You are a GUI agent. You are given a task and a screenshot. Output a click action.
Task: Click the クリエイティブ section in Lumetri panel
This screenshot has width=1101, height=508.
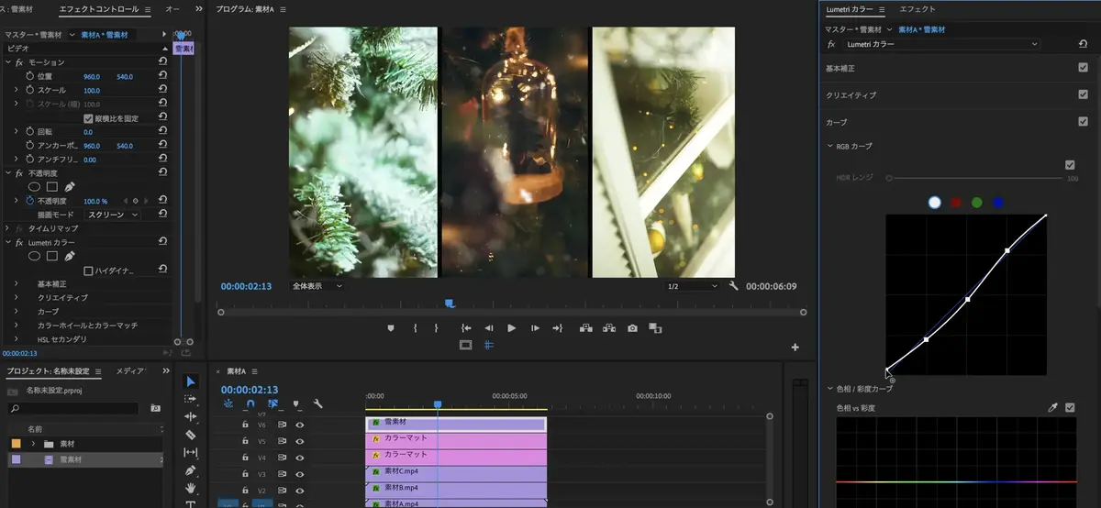[851, 95]
